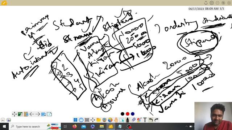Redo the last undone stroke
Viewport: 232px width, 130px height.
coord(157,120)
